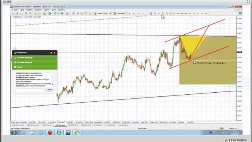The height and width of the screenshot is (142, 252).
Task: Minimize ClickMeeting panel with orange button
Action: click(52, 53)
